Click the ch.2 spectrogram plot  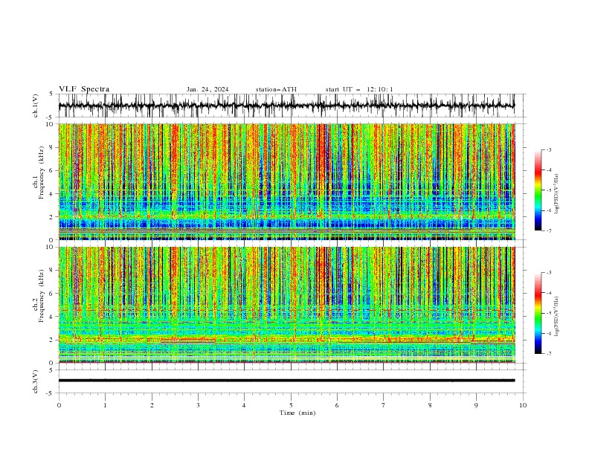tap(287, 305)
